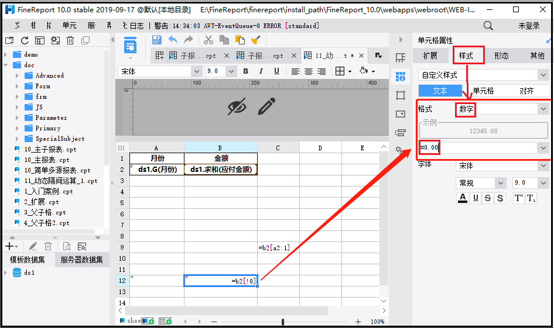This screenshot has height=328, width=554.
Task: Click the new folder icon in file panel
Action: [9, 40]
